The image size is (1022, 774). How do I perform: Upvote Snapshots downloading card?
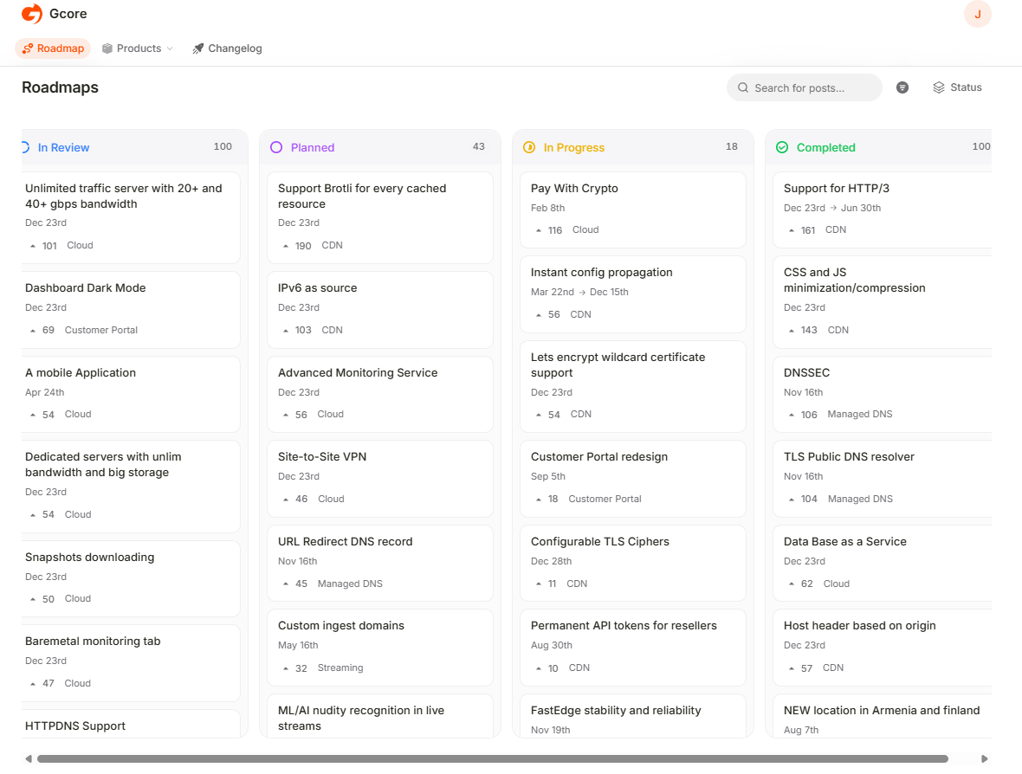[x=42, y=599]
